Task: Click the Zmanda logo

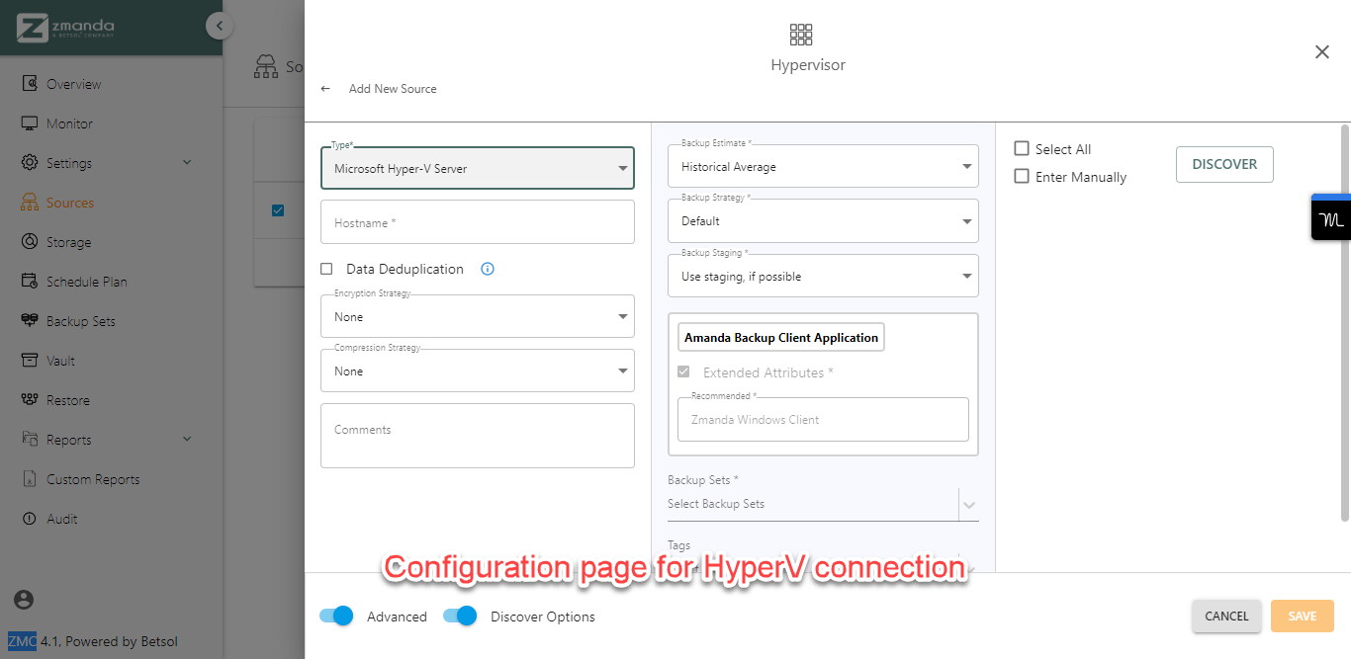Action: pos(66,27)
